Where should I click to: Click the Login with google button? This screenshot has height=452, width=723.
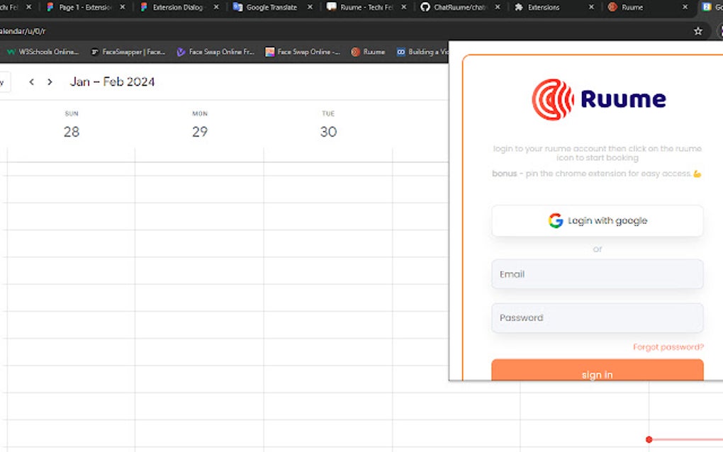pos(597,221)
